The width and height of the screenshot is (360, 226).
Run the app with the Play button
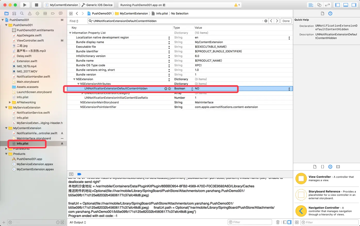(25, 5)
